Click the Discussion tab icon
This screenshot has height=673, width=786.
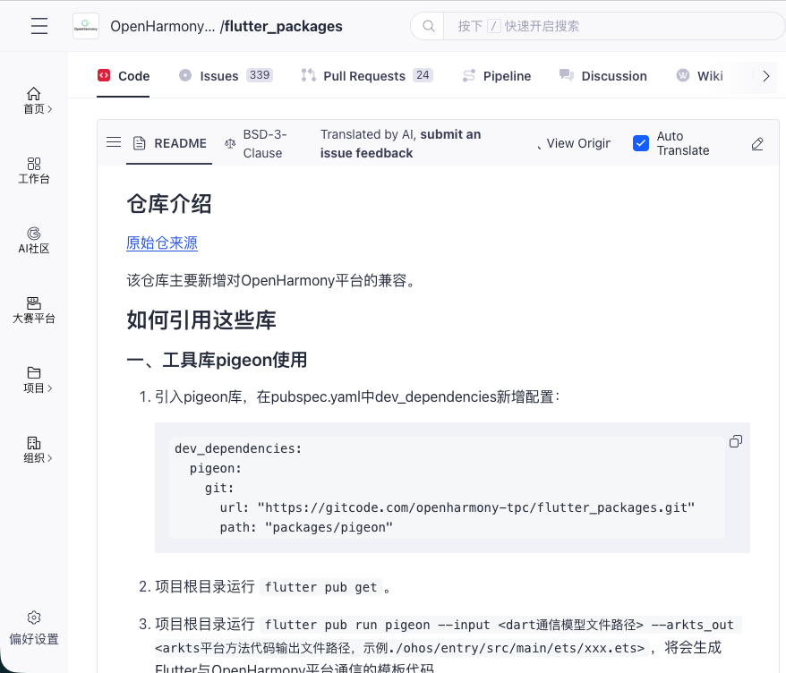(567, 76)
